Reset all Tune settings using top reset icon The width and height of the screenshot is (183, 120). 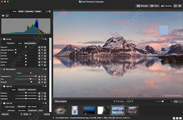[47, 12]
